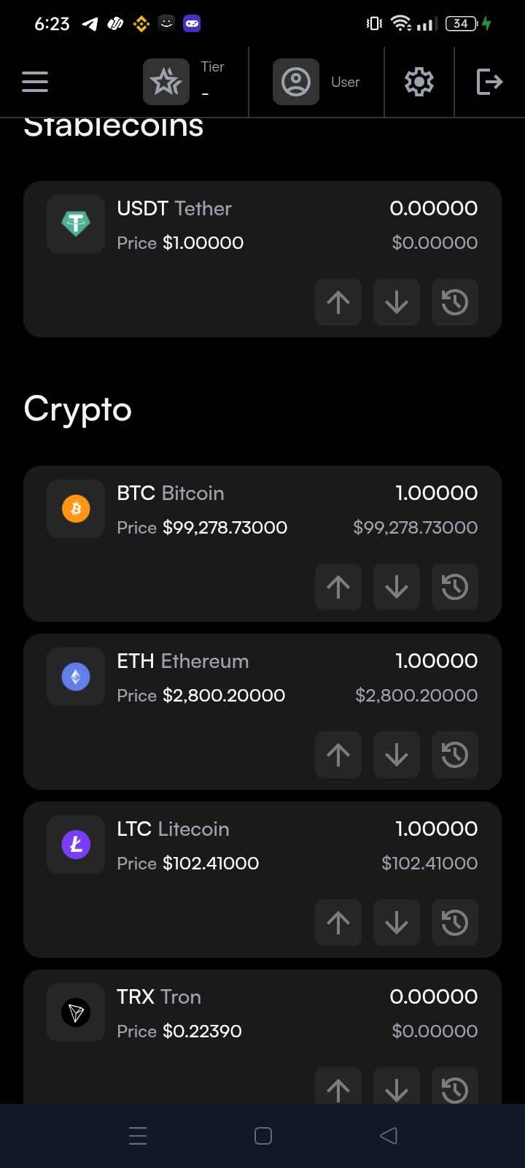Show Ethereum history
This screenshot has height=1168, width=525.
(x=455, y=755)
